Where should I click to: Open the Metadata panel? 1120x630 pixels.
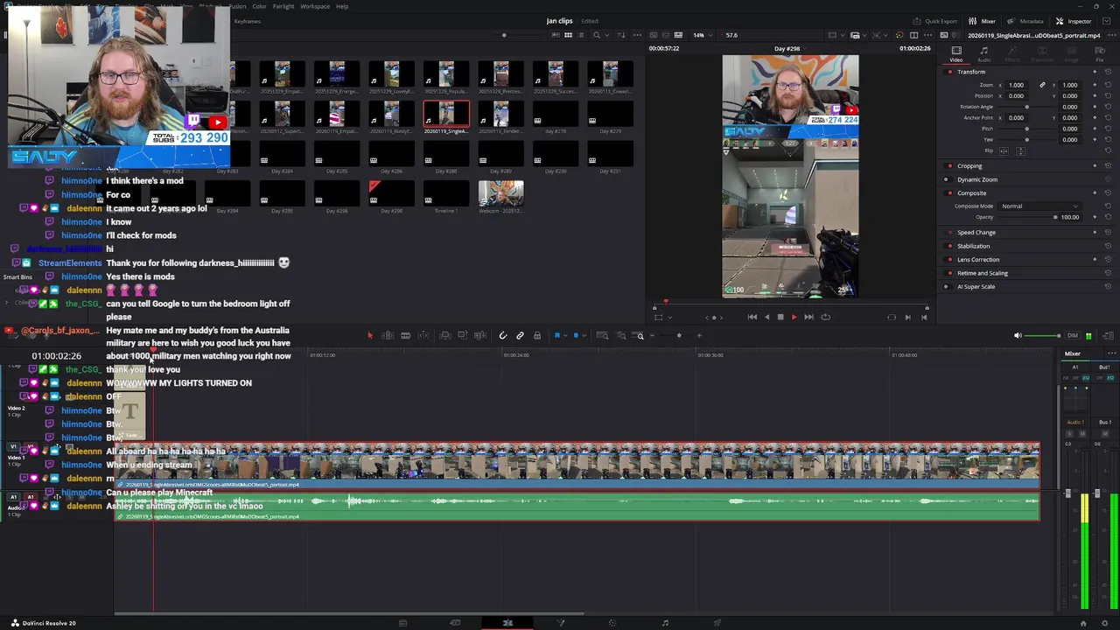[1025, 21]
